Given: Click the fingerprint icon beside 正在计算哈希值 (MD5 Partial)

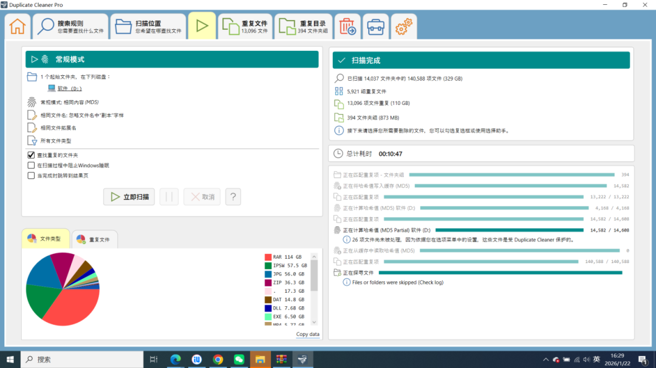Looking at the screenshot, I should click(x=337, y=230).
